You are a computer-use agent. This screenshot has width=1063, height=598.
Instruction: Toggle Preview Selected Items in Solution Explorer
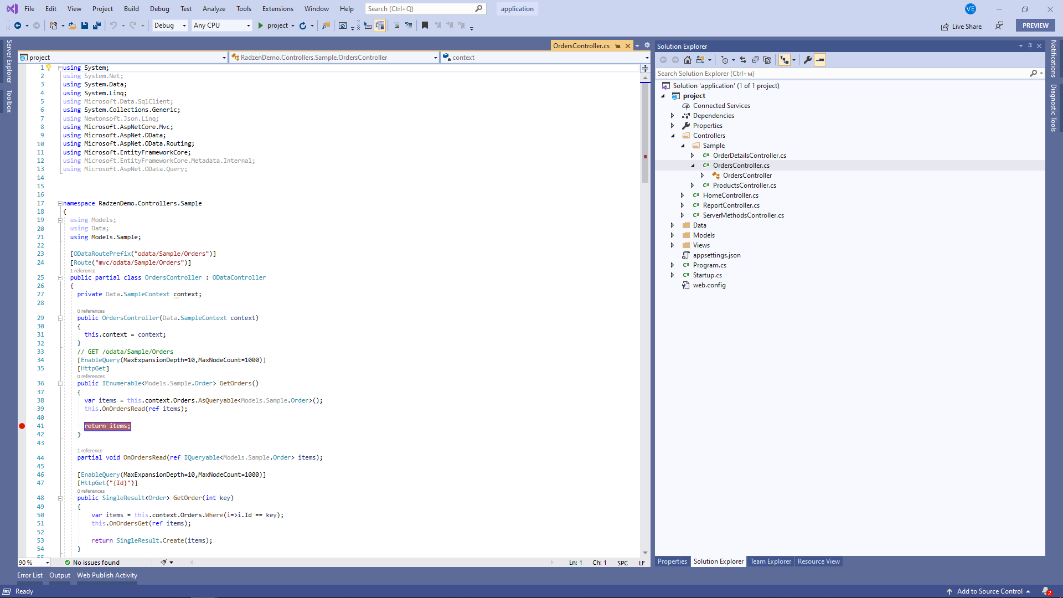pyautogui.click(x=820, y=60)
